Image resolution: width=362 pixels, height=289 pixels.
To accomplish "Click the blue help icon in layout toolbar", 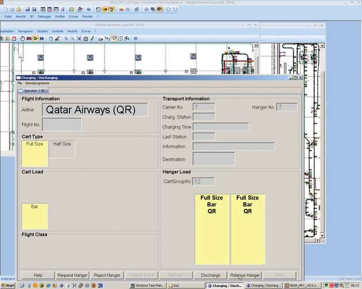I will (x=136, y=39).
